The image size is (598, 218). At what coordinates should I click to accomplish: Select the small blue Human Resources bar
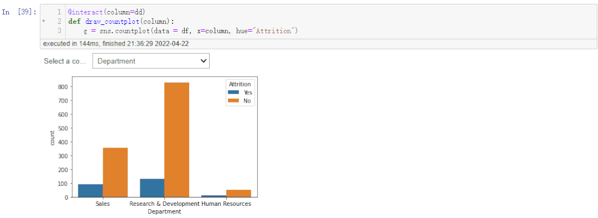[x=214, y=196]
